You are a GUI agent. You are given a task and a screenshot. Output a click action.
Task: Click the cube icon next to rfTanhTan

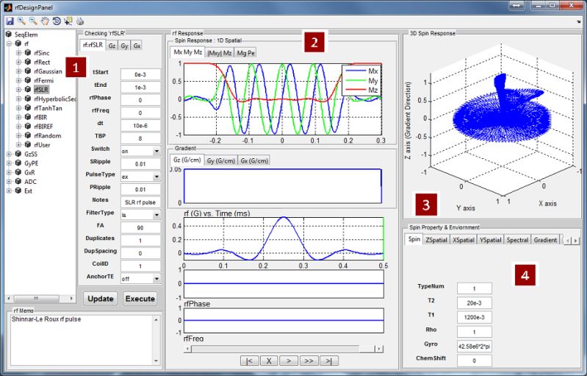(x=28, y=107)
